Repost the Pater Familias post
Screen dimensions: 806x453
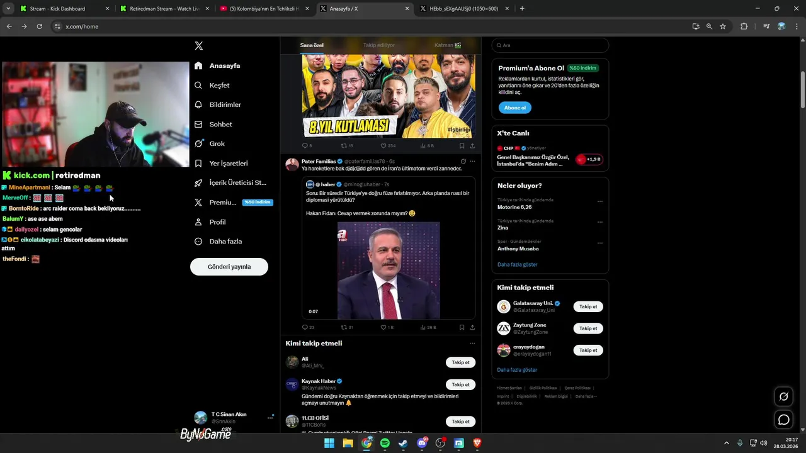[344, 327]
